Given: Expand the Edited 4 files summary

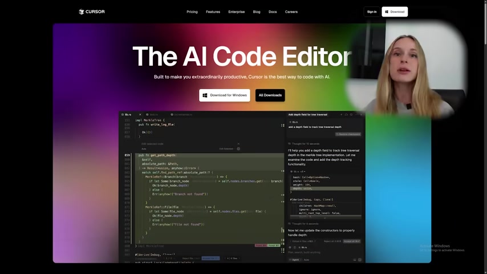Looking at the screenshot, I should [302, 241].
